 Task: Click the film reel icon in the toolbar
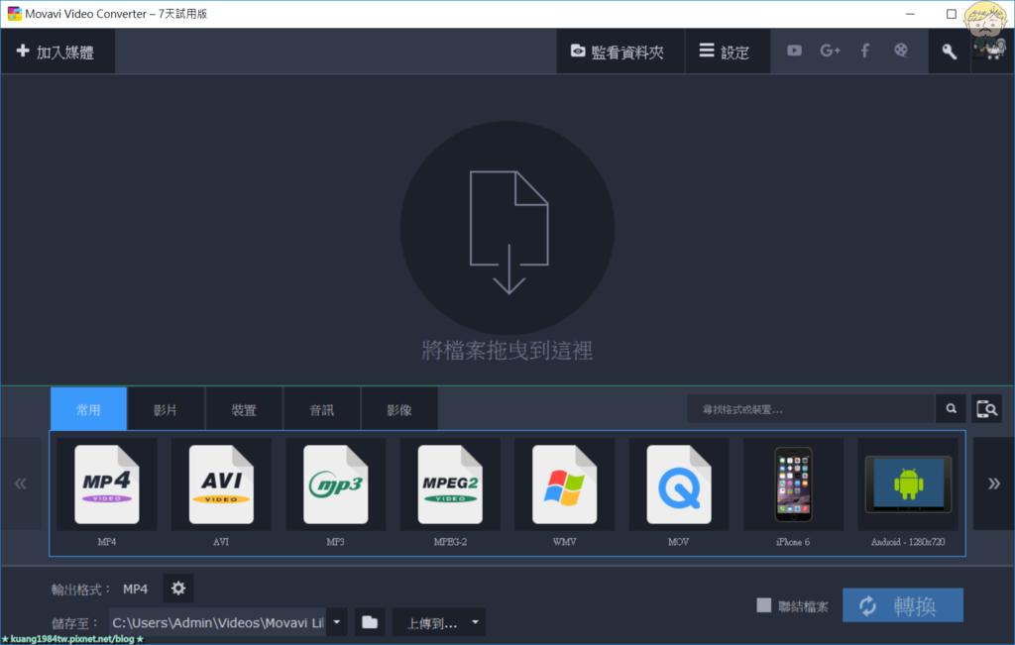pyautogui.click(x=900, y=51)
